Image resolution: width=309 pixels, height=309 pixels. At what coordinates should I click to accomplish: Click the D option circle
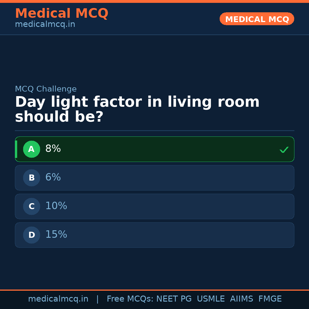pyautogui.click(x=31, y=235)
